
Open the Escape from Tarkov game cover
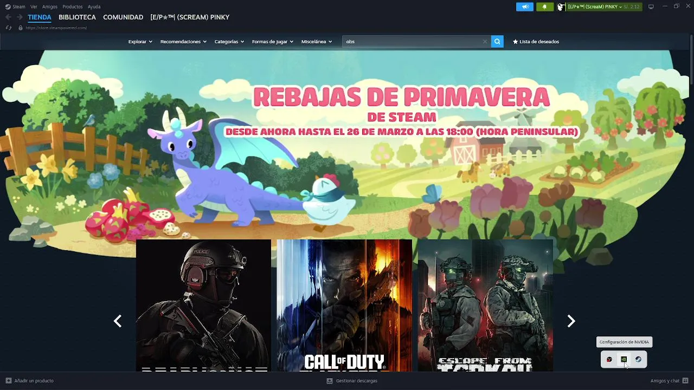tap(485, 305)
